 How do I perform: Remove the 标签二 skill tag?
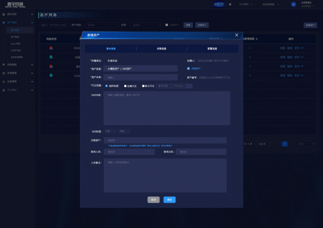[128, 131]
